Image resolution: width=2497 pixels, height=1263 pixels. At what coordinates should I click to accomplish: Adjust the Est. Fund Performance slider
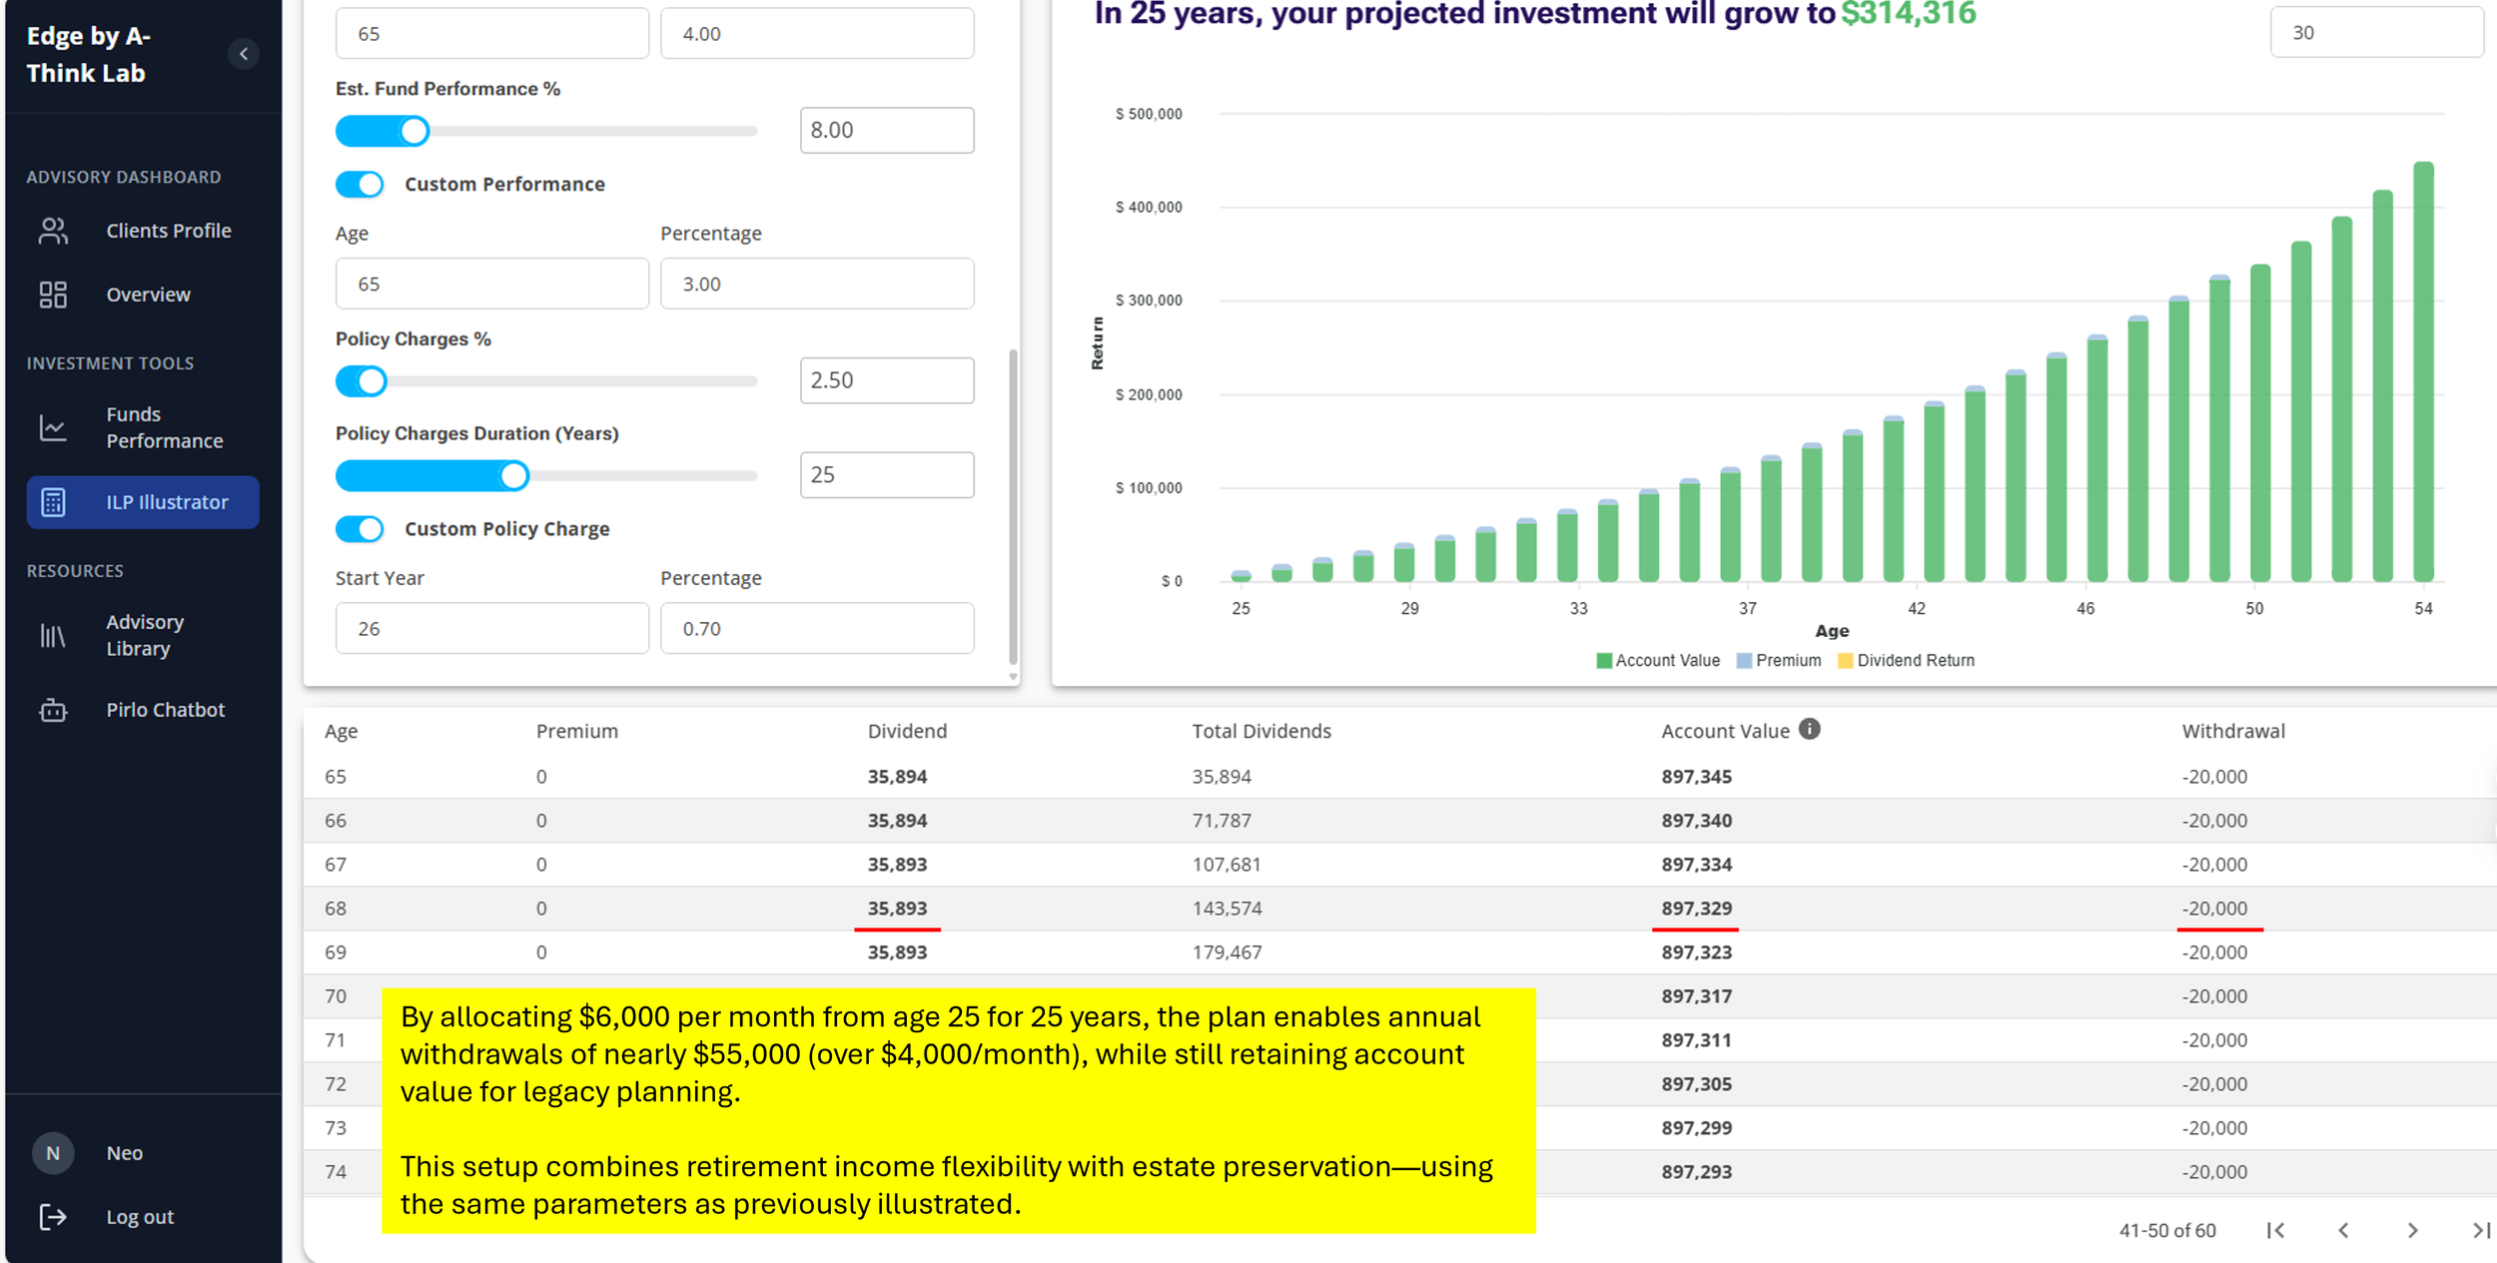[546, 131]
